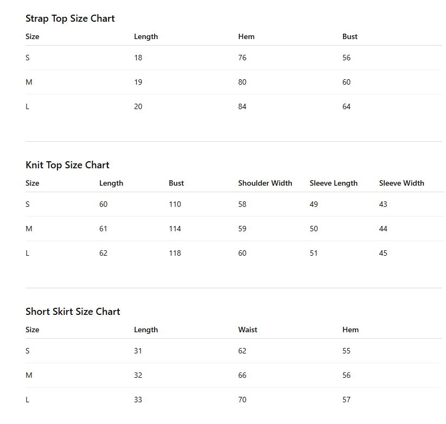Viewport: 446px width, 424px height.
Task: Click the Sleeve Length column header
Action: pos(333,183)
